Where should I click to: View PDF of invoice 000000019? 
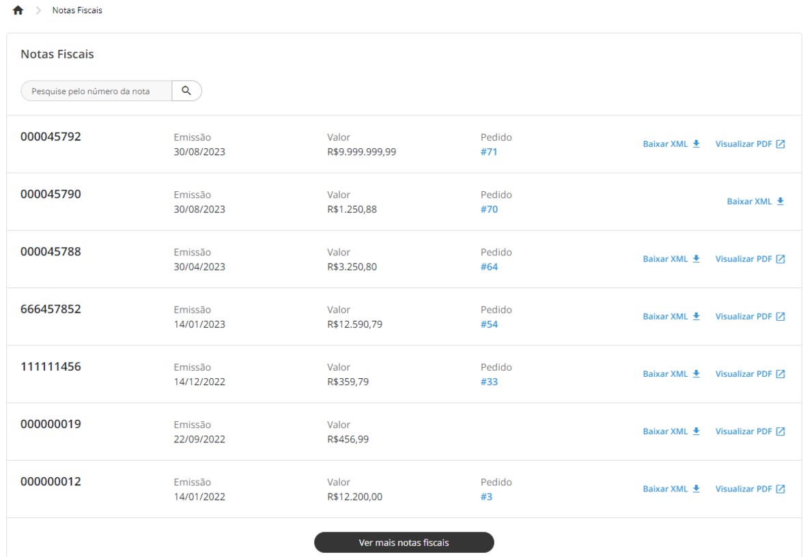[x=750, y=431]
